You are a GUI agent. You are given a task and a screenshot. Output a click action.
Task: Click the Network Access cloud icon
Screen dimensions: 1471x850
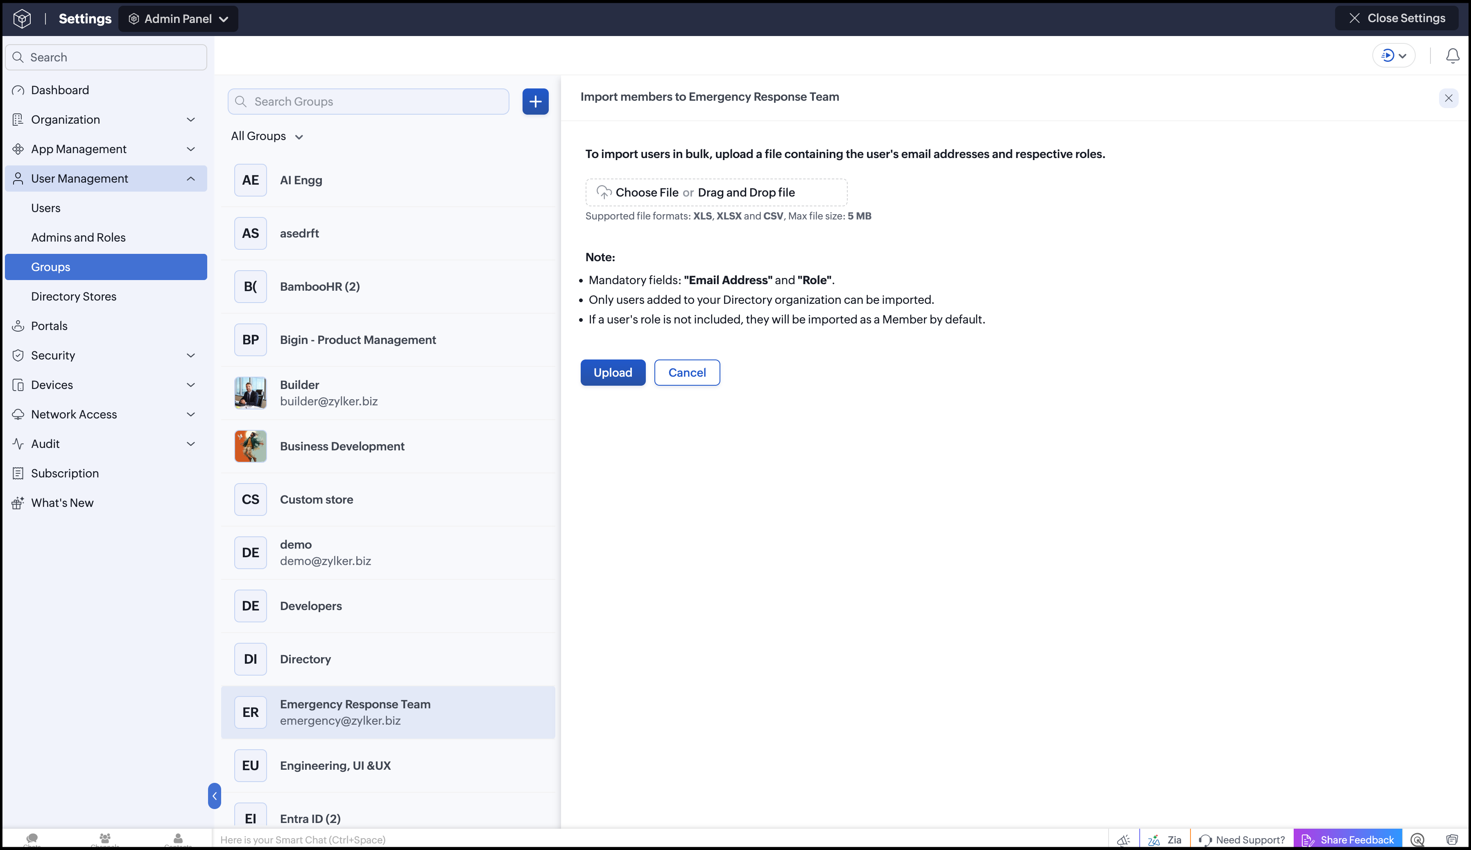(18, 414)
